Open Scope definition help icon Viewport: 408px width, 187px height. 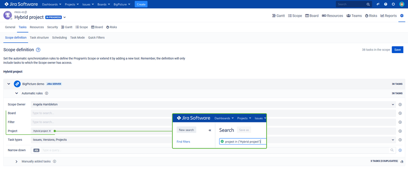pyautogui.click(x=38, y=50)
